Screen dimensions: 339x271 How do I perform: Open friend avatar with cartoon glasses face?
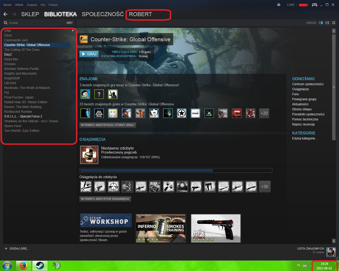pos(85,94)
